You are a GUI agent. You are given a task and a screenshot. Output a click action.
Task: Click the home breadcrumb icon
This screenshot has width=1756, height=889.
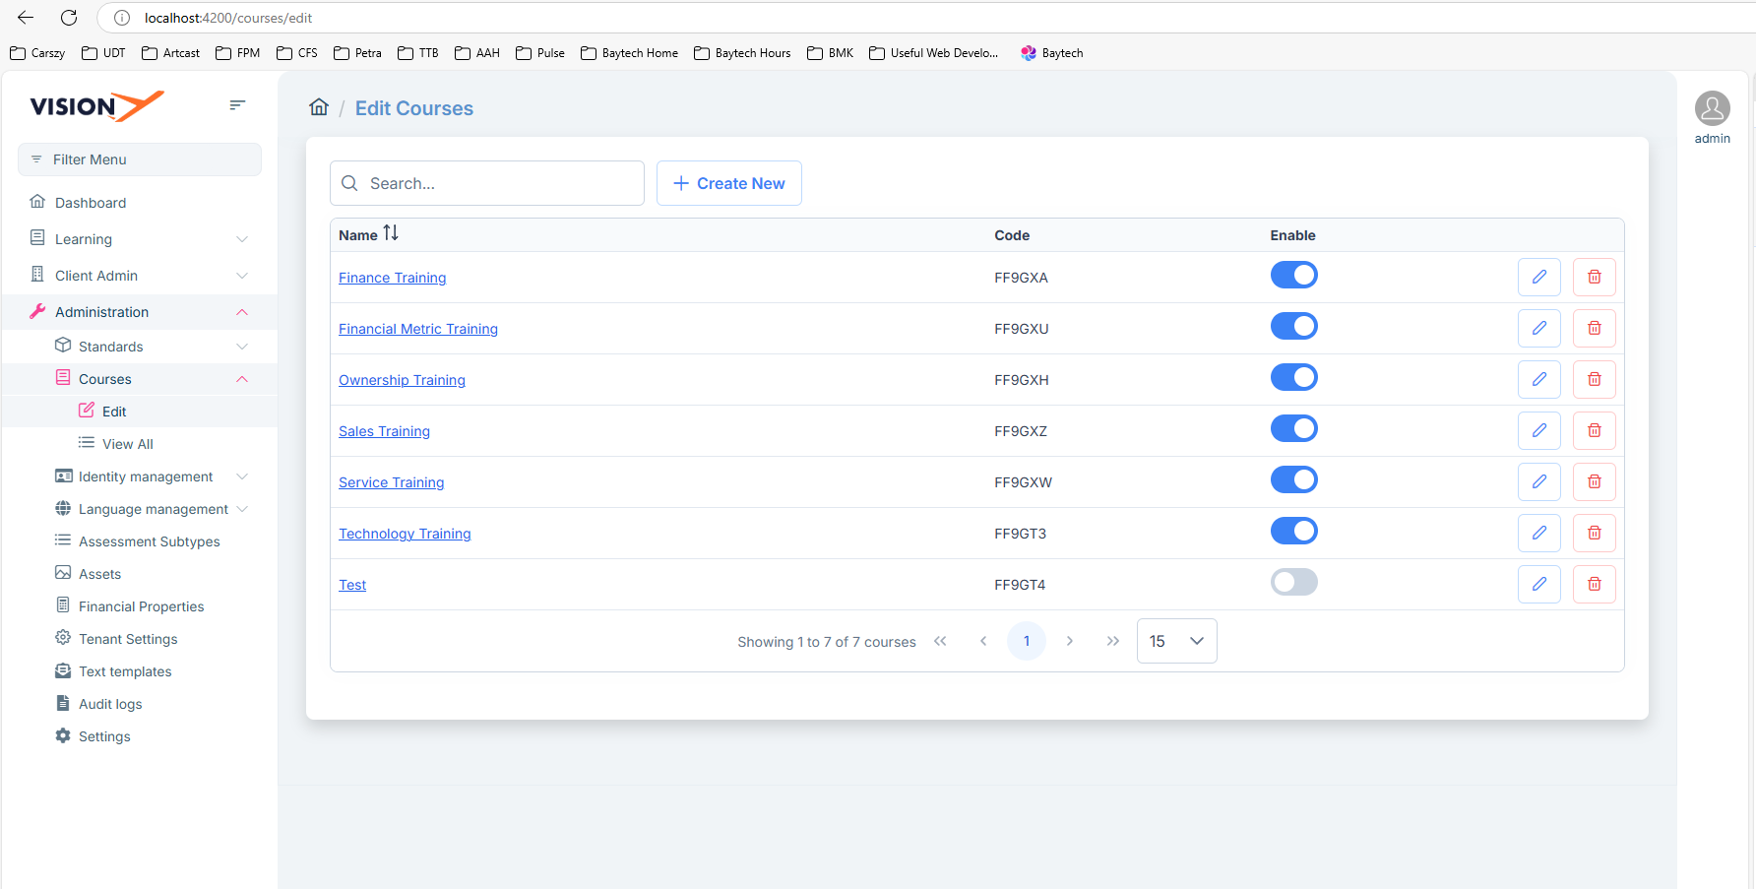pyautogui.click(x=319, y=107)
